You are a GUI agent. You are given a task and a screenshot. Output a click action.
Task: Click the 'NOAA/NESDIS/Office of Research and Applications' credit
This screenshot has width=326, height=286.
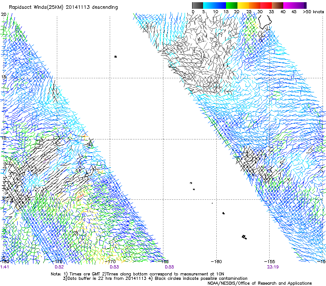(x=259, y=283)
